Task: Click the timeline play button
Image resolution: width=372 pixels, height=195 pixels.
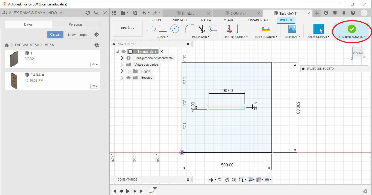Action: point(128,191)
